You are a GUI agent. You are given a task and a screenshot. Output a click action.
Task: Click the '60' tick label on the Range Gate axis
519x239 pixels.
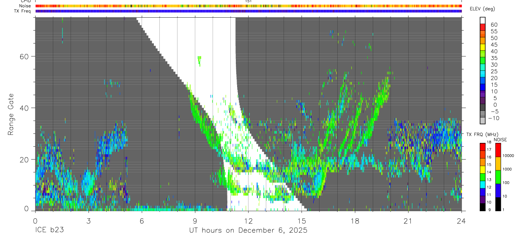(24, 56)
